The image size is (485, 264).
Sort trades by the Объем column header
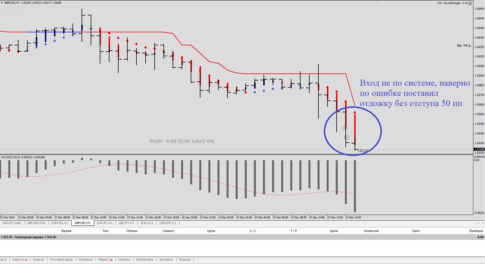[132, 231]
